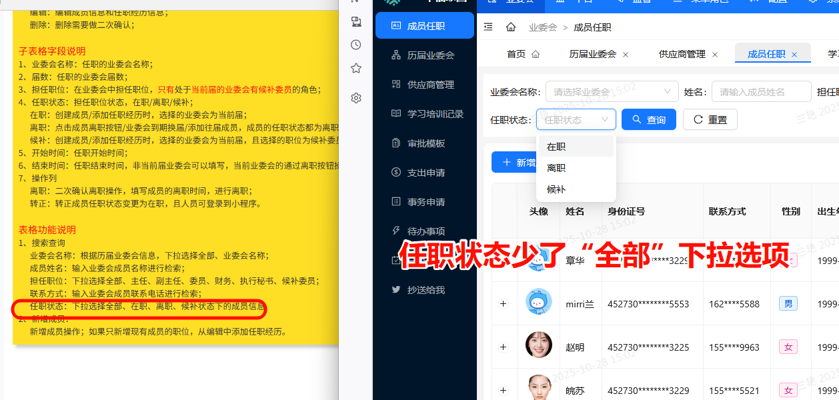
Task: Open bookmarks via the star icon
Action: click(x=355, y=68)
